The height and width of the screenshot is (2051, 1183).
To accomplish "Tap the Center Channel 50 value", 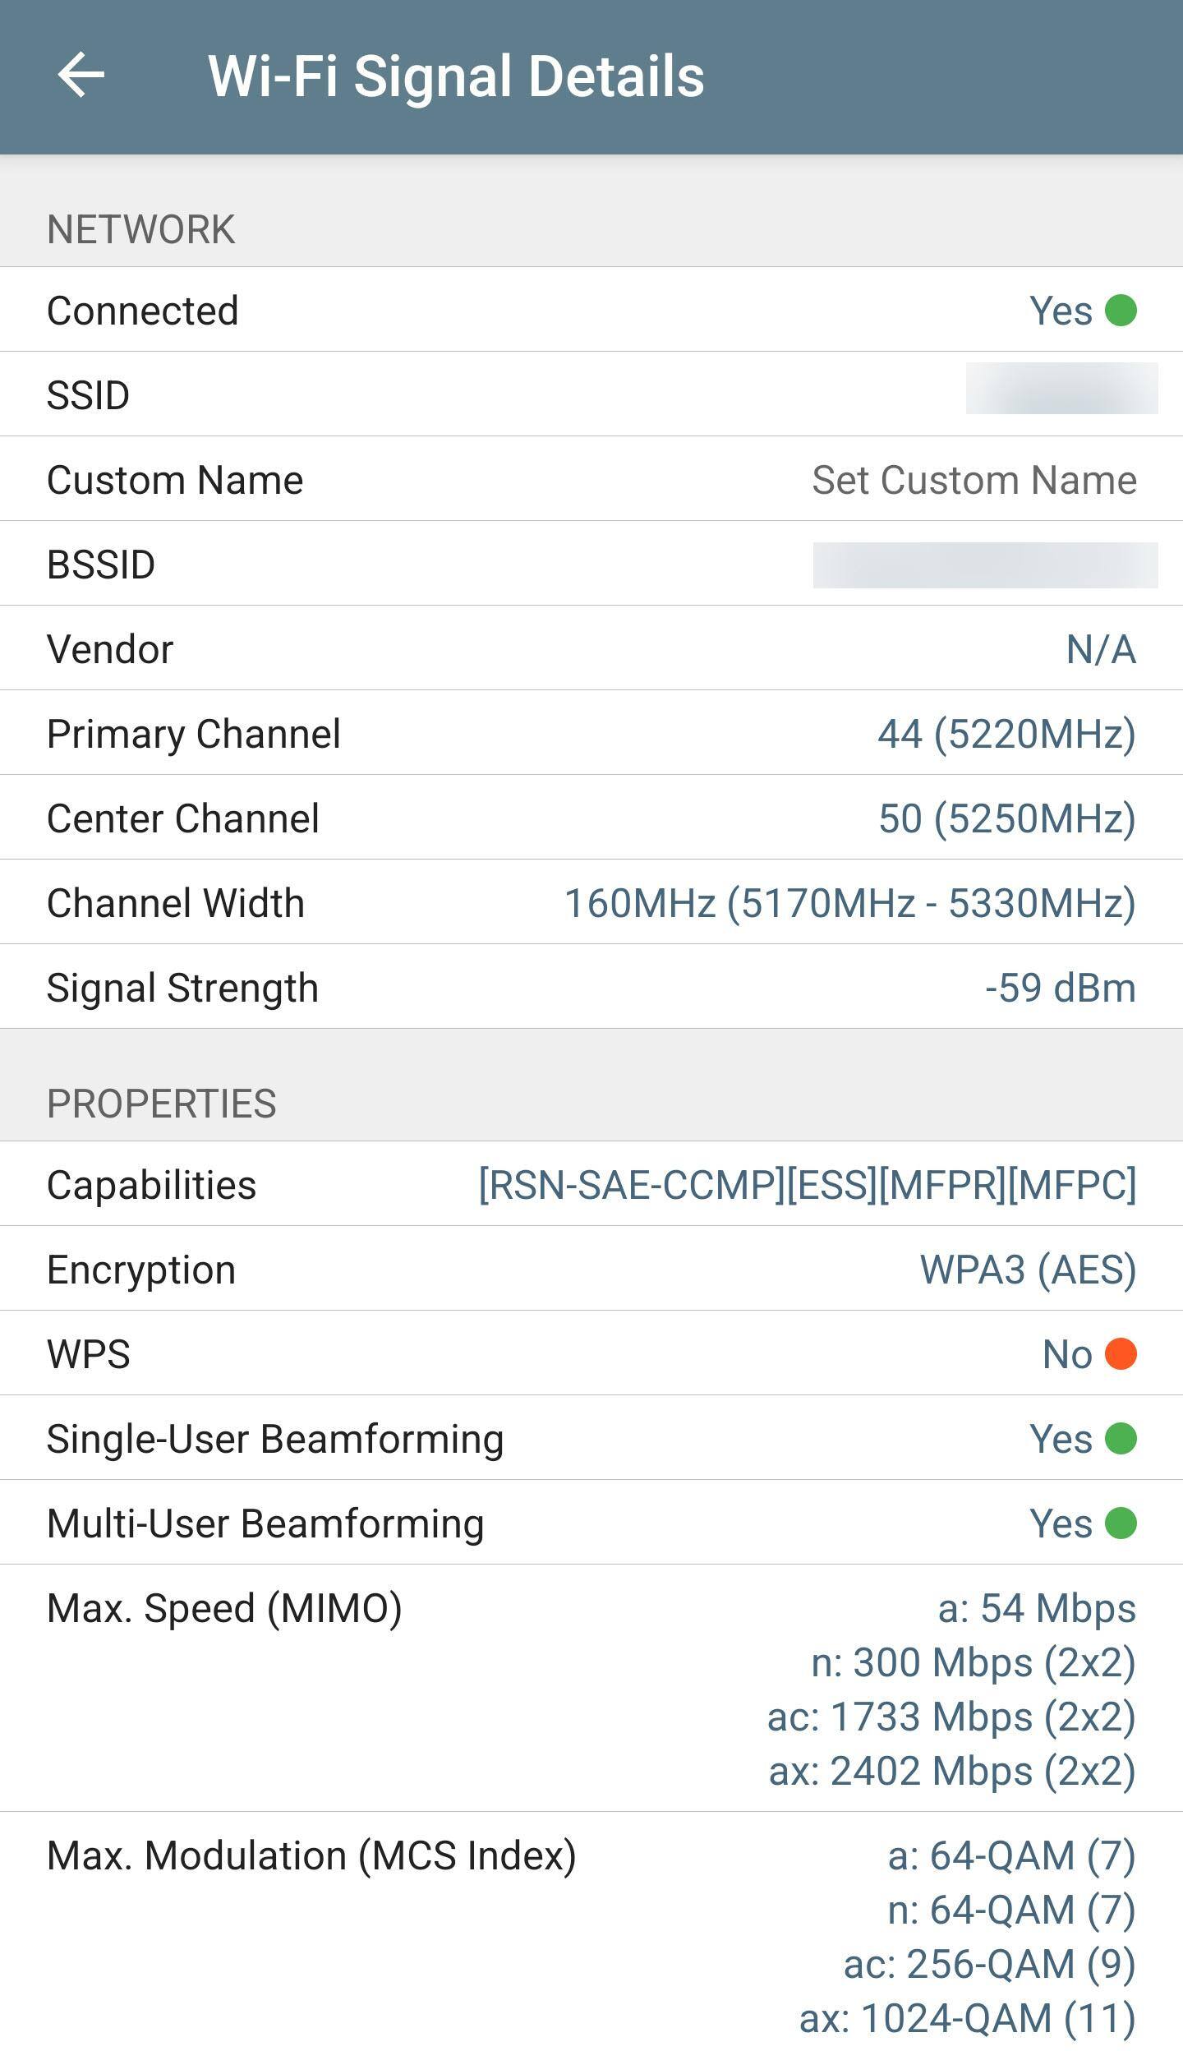I will point(1006,818).
